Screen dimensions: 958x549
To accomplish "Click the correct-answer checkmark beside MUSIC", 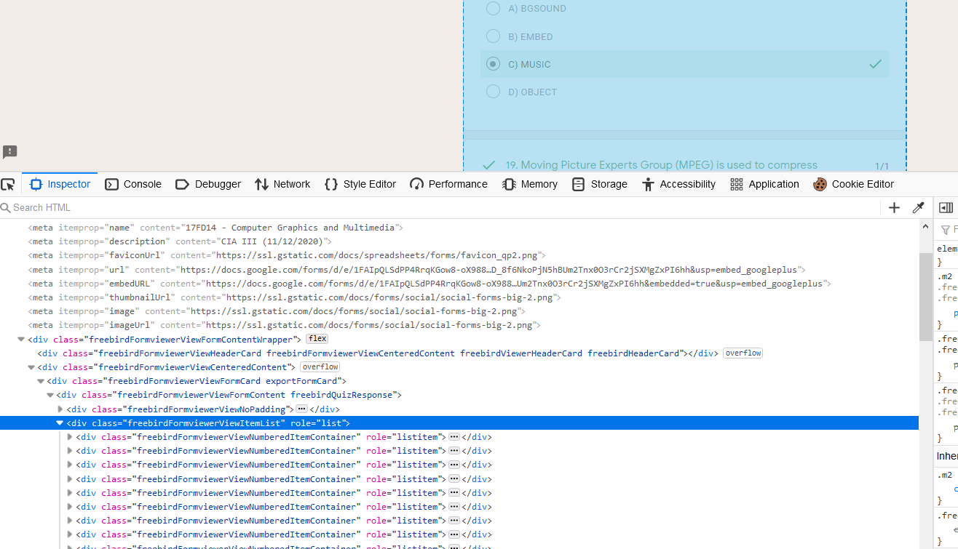I will point(876,64).
